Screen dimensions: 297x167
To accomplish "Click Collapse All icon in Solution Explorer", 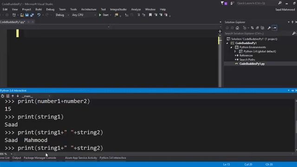I will pyautogui.click(x=257, y=28).
